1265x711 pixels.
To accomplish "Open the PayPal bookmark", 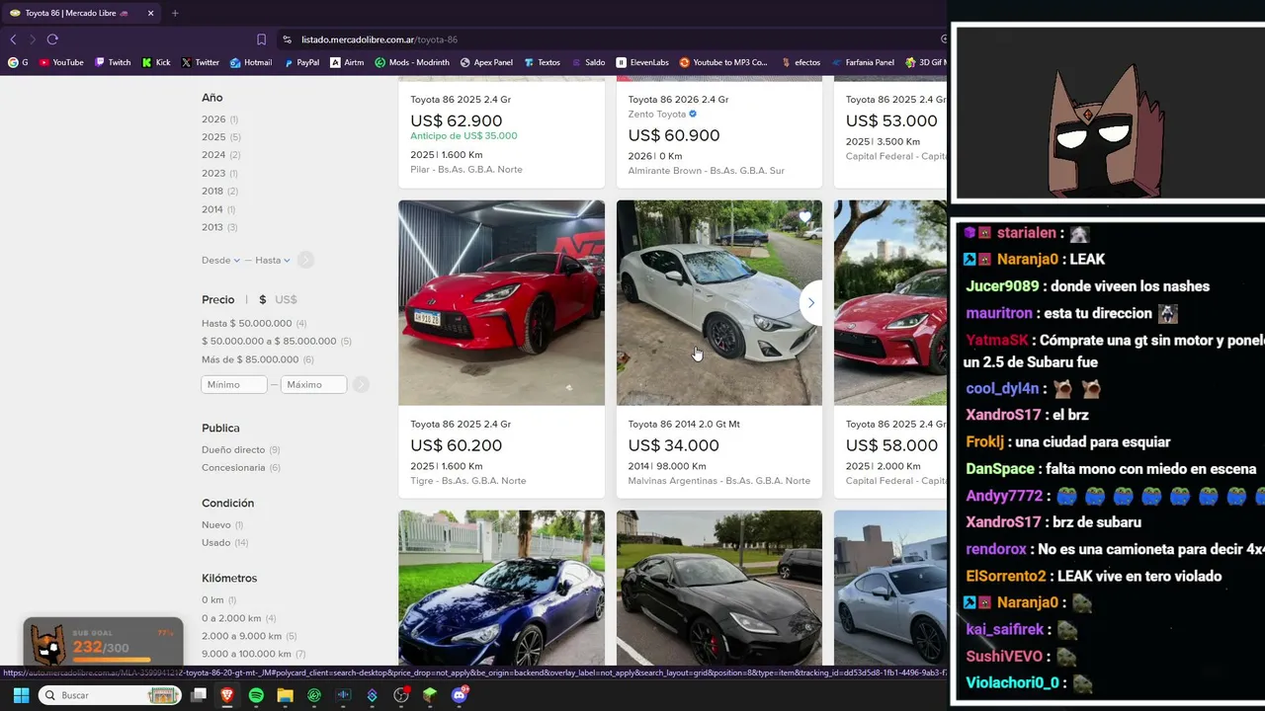I will [x=301, y=62].
